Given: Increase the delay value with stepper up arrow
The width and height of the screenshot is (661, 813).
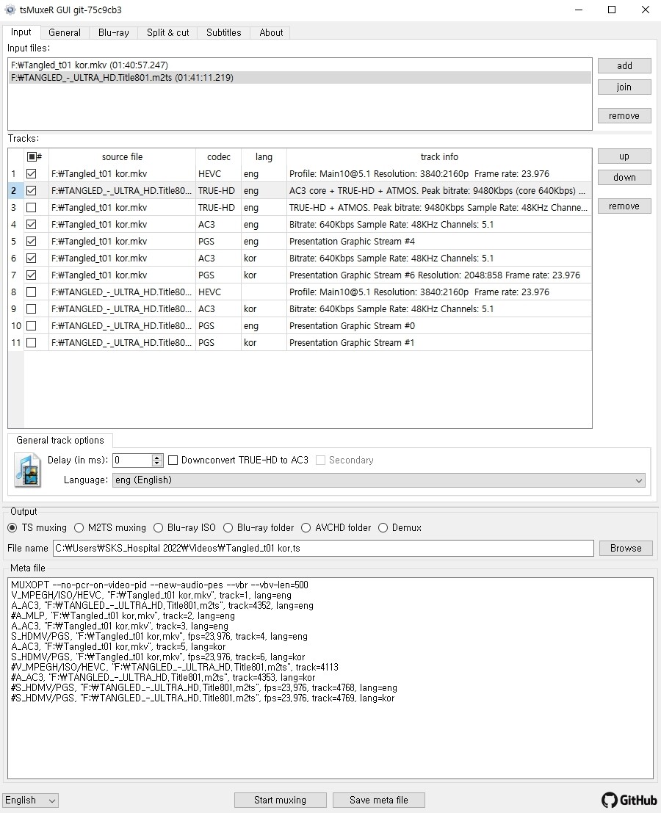Looking at the screenshot, I should pos(157,457).
